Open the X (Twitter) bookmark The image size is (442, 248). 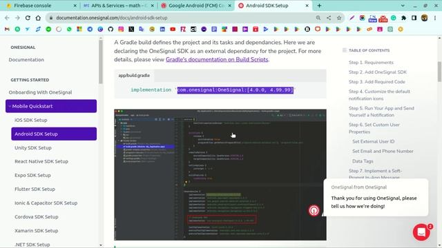click(131, 29)
